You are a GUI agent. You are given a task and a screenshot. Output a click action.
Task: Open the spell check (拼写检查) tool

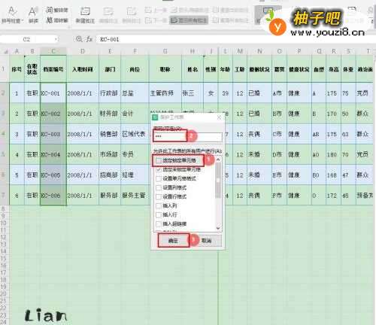click(x=11, y=14)
